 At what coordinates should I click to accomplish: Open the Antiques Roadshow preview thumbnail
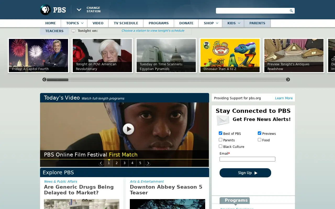click(x=294, y=56)
